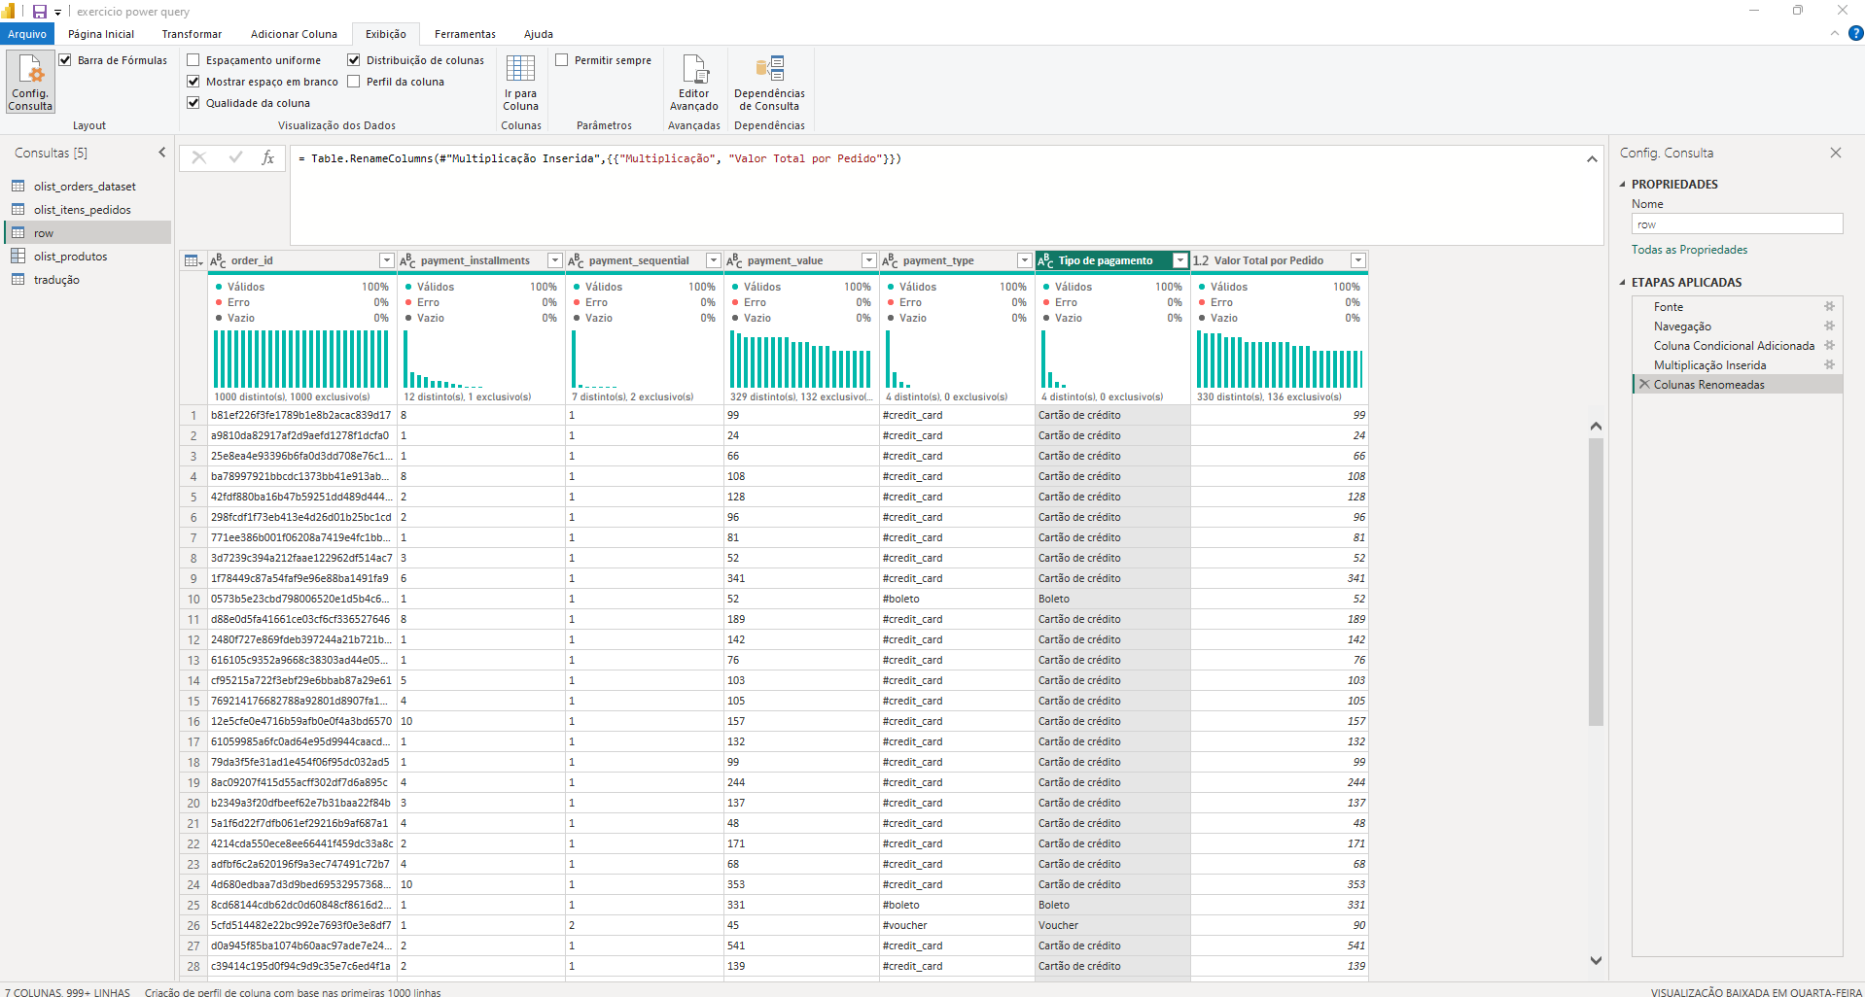The image size is (1865, 997).
Task: Collapse PROPRIEDADES section
Action: click(1622, 184)
